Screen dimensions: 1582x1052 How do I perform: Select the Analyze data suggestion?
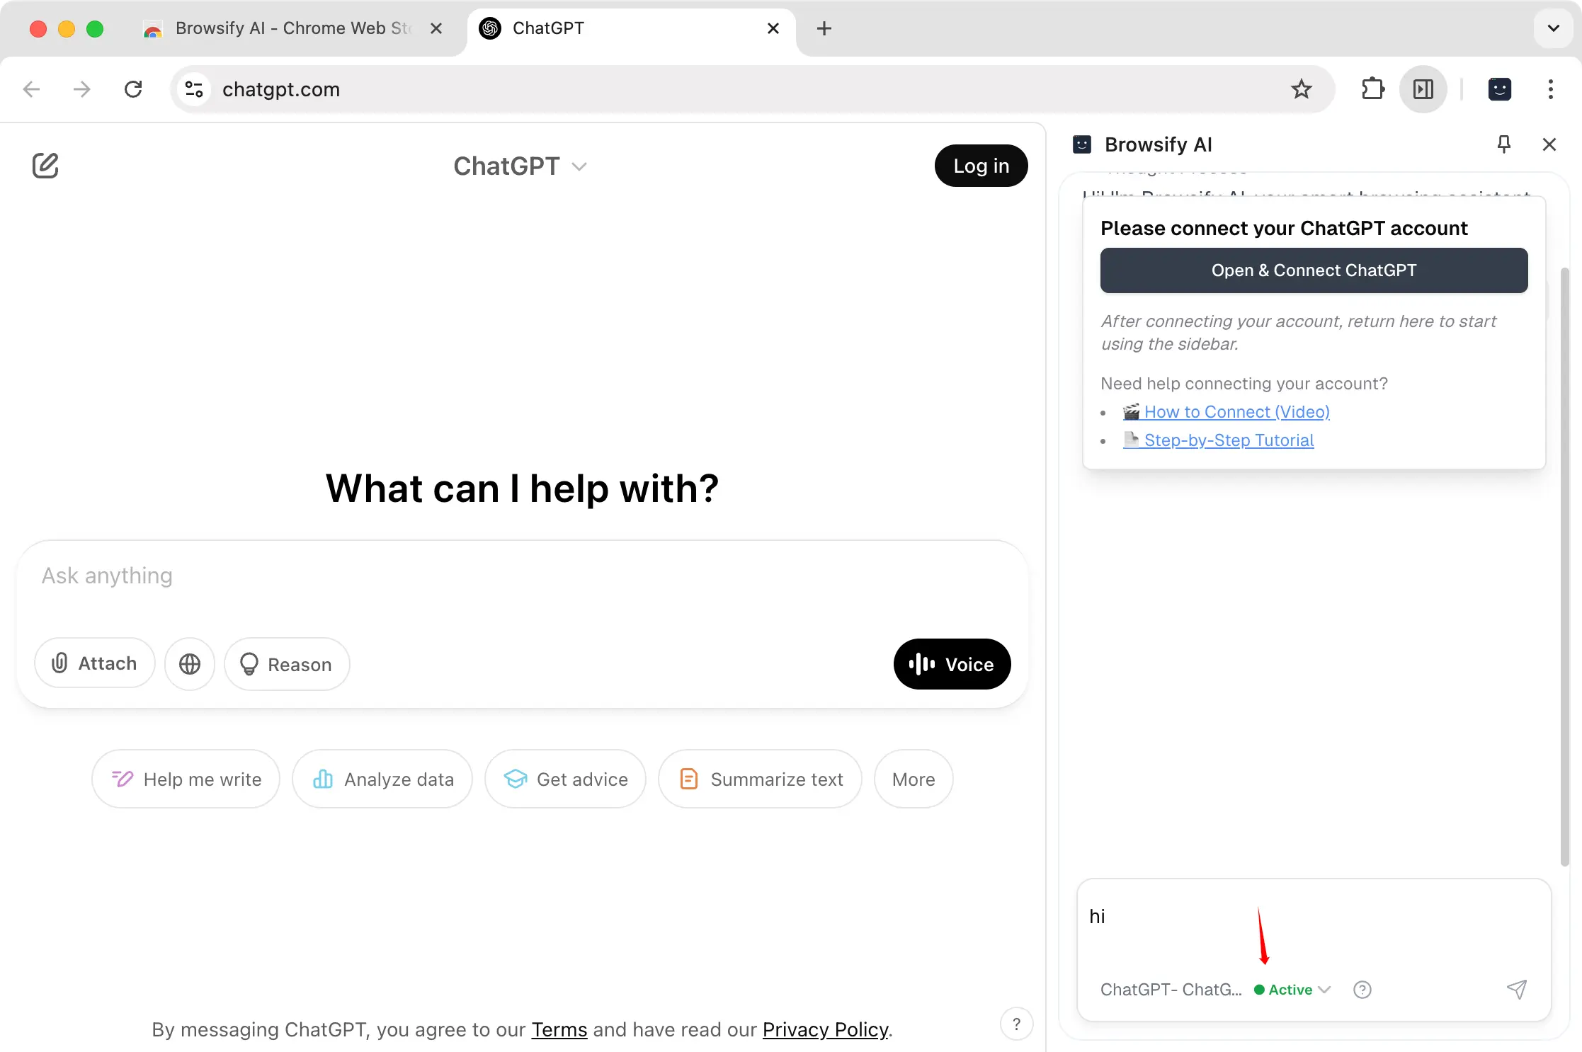[382, 779]
